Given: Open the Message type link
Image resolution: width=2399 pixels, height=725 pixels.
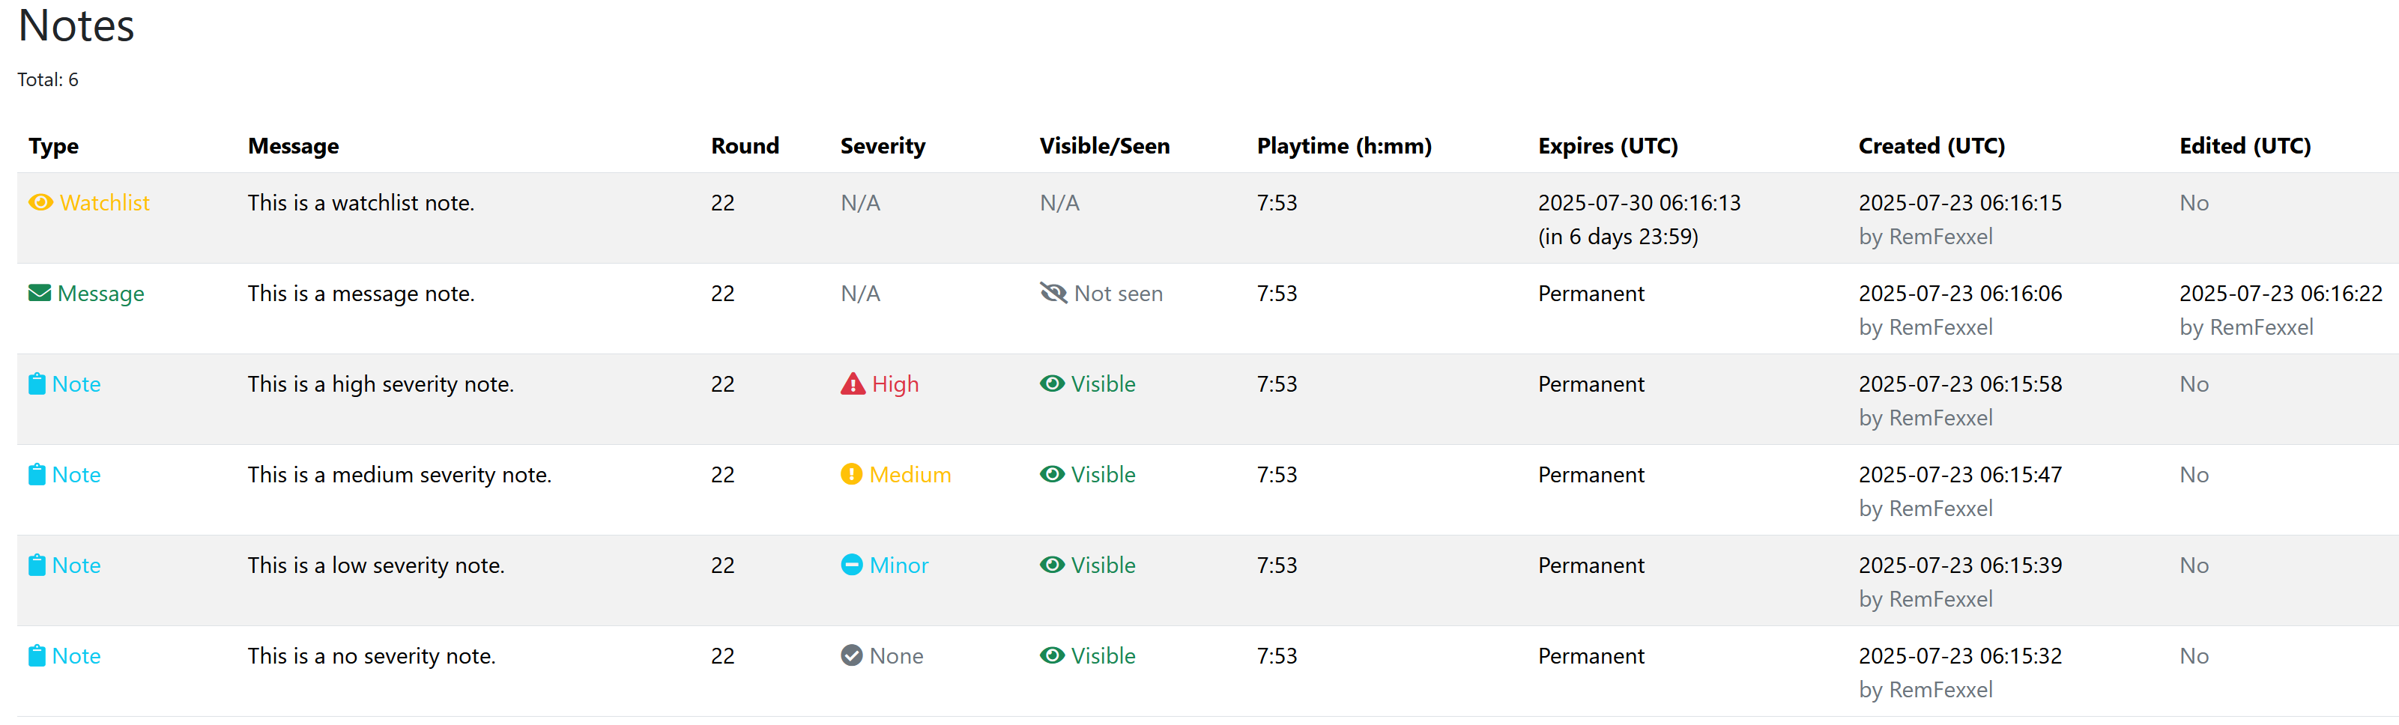Looking at the screenshot, I should [100, 294].
